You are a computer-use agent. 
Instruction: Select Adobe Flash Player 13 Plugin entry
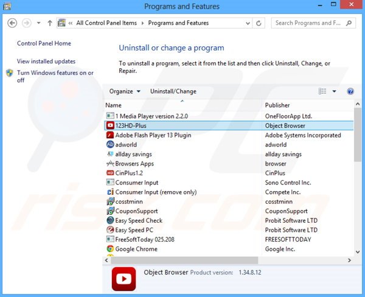tap(153, 135)
